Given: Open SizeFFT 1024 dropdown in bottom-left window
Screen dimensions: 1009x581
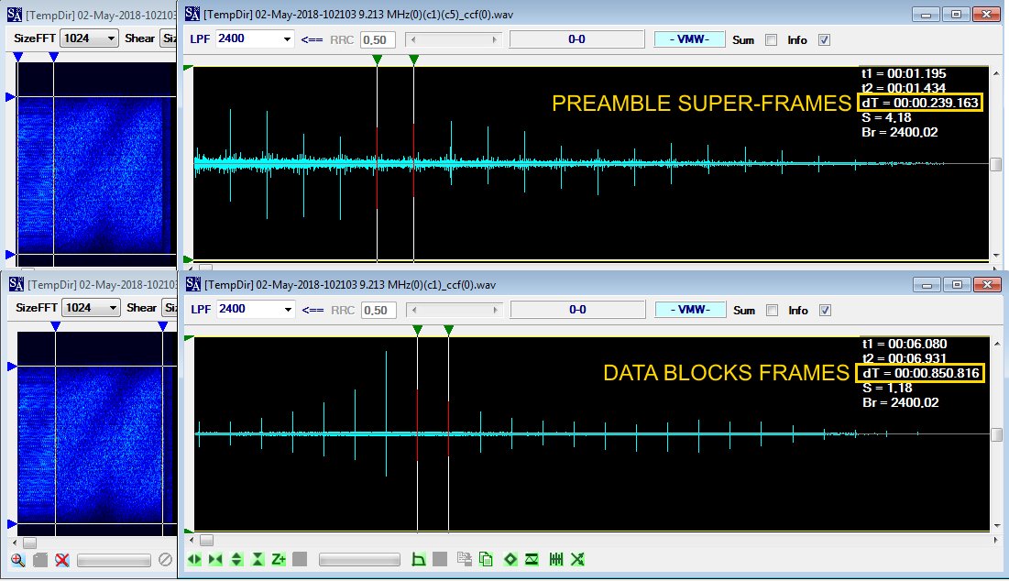Looking at the screenshot, I should pyautogui.click(x=113, y=308).
